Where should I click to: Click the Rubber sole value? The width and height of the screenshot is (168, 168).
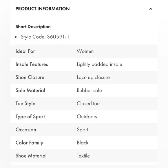(89, 90)
